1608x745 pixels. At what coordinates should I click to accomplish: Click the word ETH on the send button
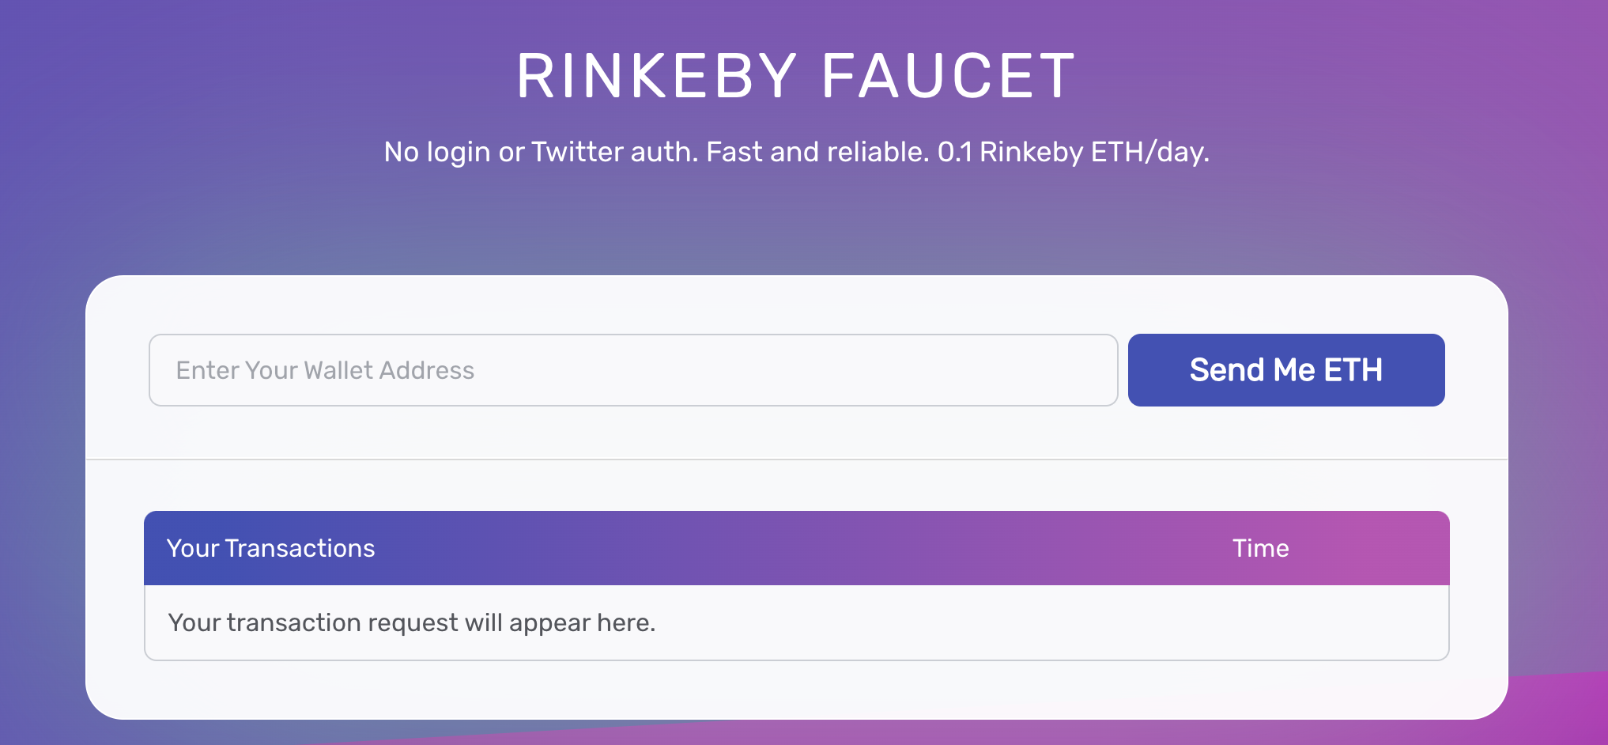[1353, 370]
